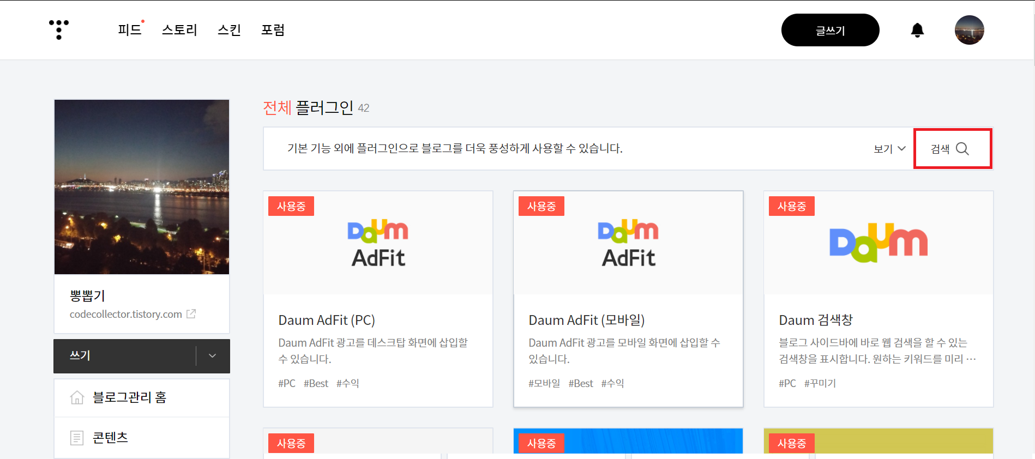Open Daum AdFit (모바일) plugin title
Screen dimensions: 1035x459
[587, 320]
